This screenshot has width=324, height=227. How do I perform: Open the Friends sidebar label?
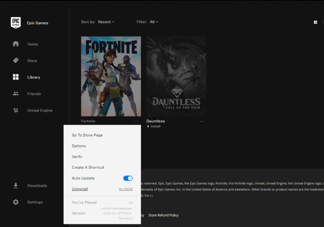click(x=34, y=94)
